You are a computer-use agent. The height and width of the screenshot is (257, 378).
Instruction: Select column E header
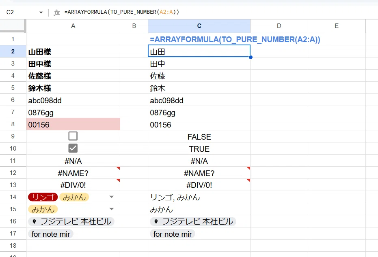pyautogui.click(x=337, y=26)
